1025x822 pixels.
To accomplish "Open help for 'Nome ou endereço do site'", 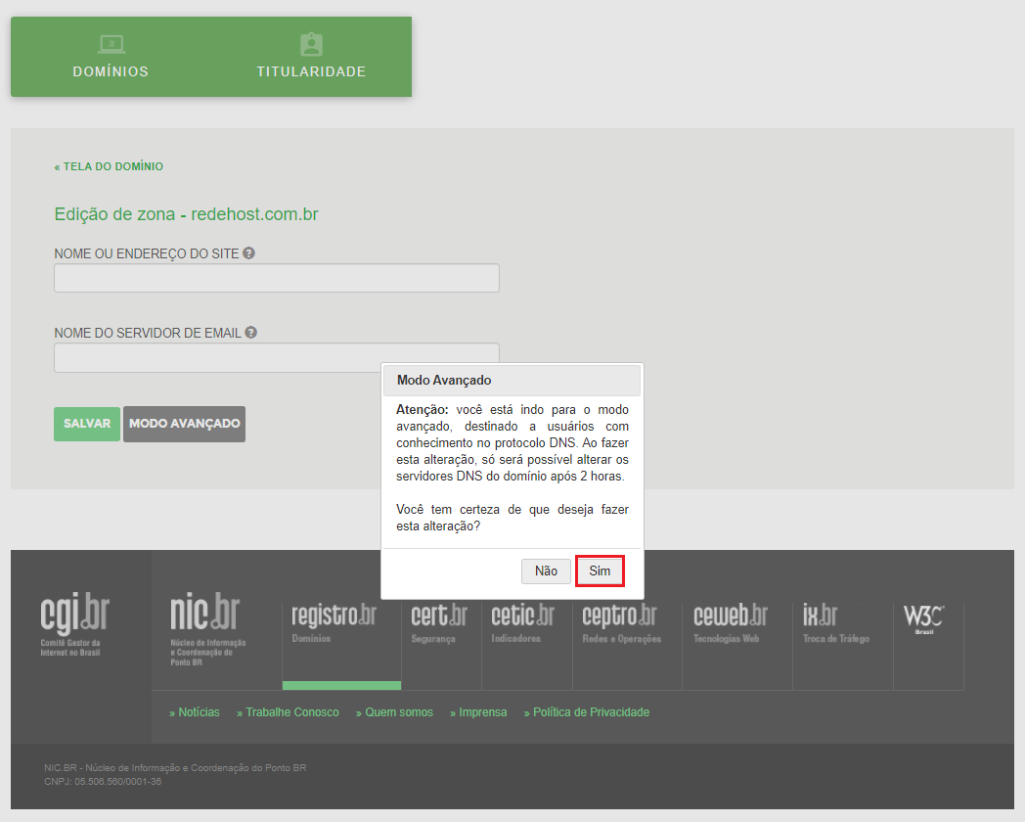I will (x=249, y=252).
